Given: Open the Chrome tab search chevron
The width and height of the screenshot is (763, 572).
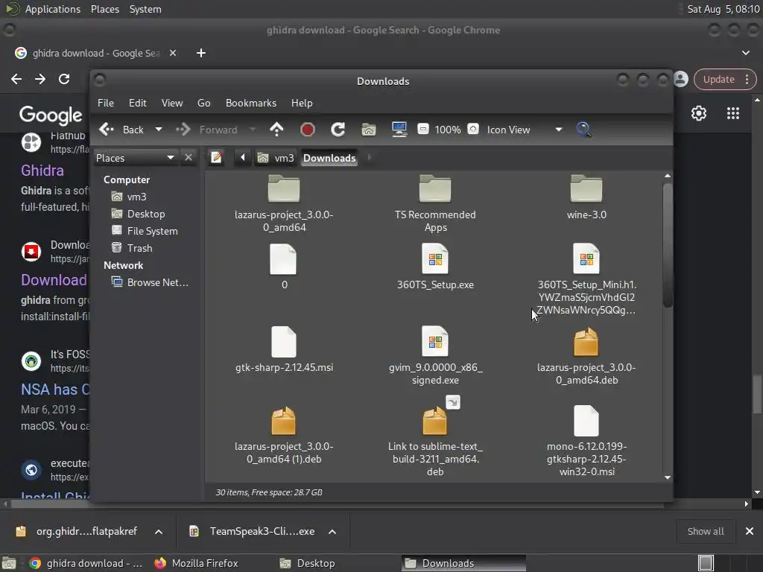Looking at the screenshot, I should [745, 53].
